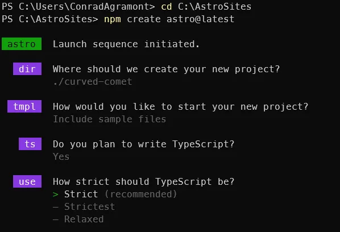Image resolution: width=340 pixels, height=232 pixels.
Task: Click the npm create astro@latest command
Action: (169, 19)
